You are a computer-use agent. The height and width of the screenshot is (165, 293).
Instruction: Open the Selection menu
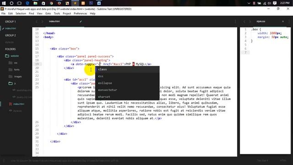tap(21, 13)
